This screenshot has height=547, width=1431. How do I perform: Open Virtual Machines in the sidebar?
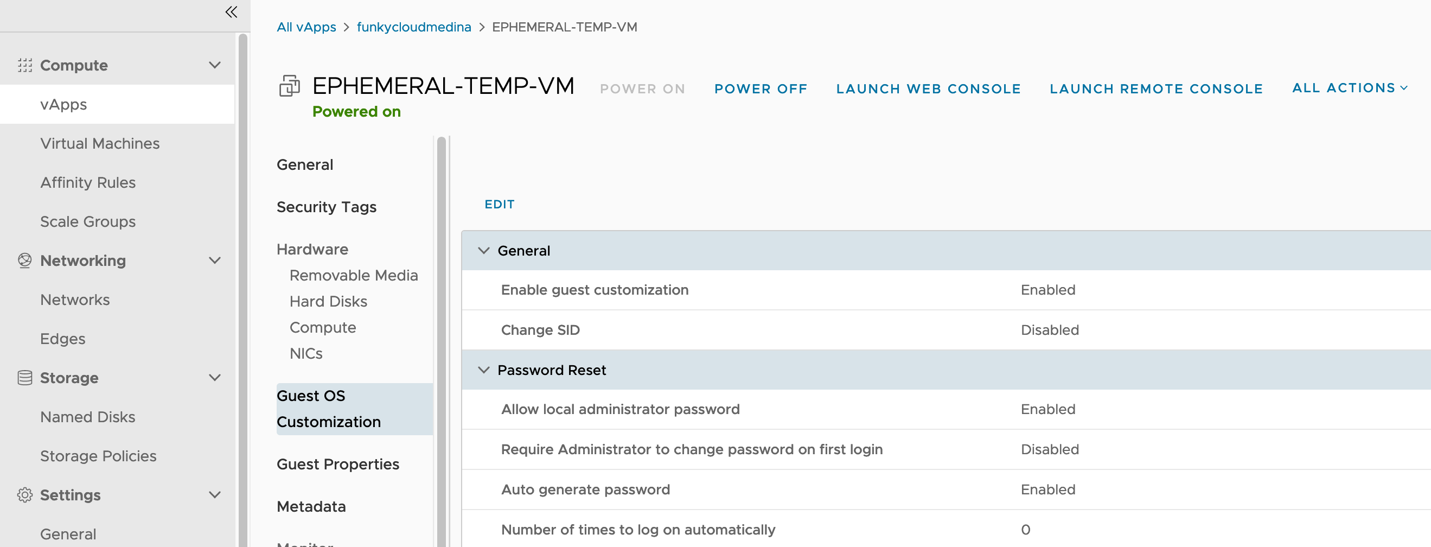click(100, 143)
